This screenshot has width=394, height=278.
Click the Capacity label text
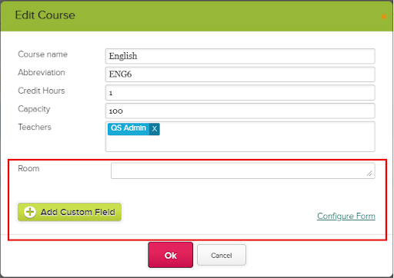point(34,109)
